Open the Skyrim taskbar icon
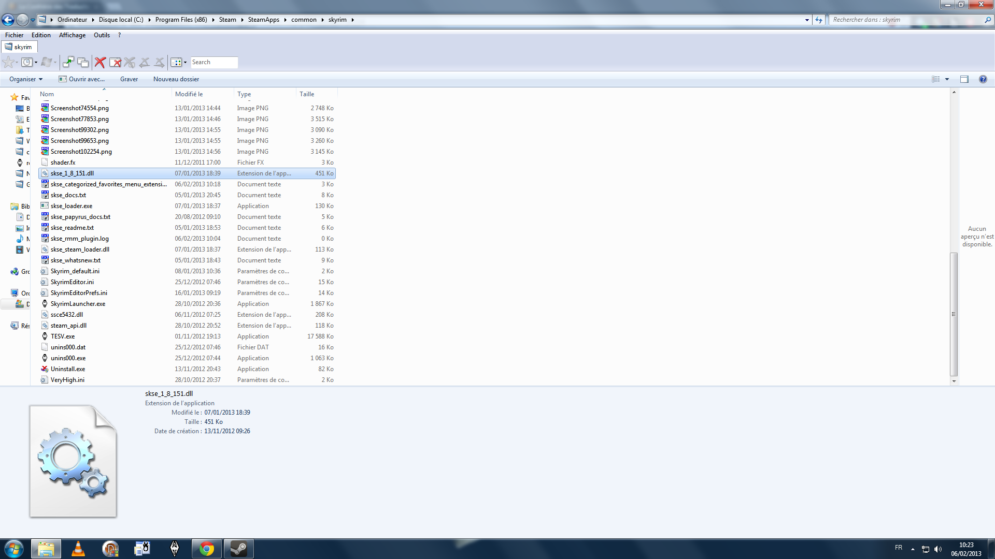Screen dimensions: 995x559 point(175,549)
